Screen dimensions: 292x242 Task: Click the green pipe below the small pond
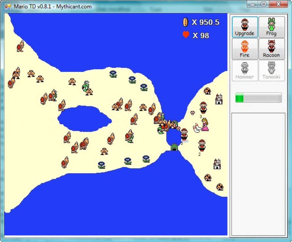174,147
